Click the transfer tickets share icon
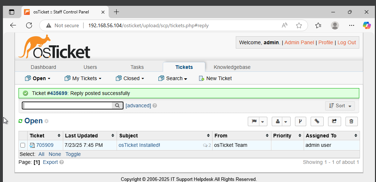376x182 pixels. [x=334, y=121]
